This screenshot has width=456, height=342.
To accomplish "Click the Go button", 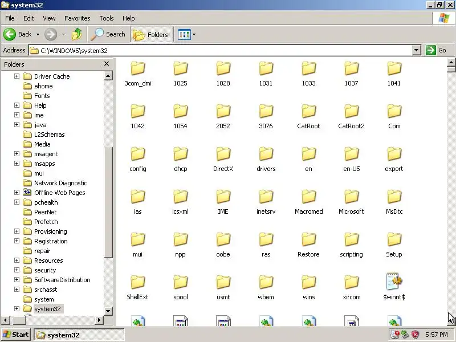I will click(437, 50).
